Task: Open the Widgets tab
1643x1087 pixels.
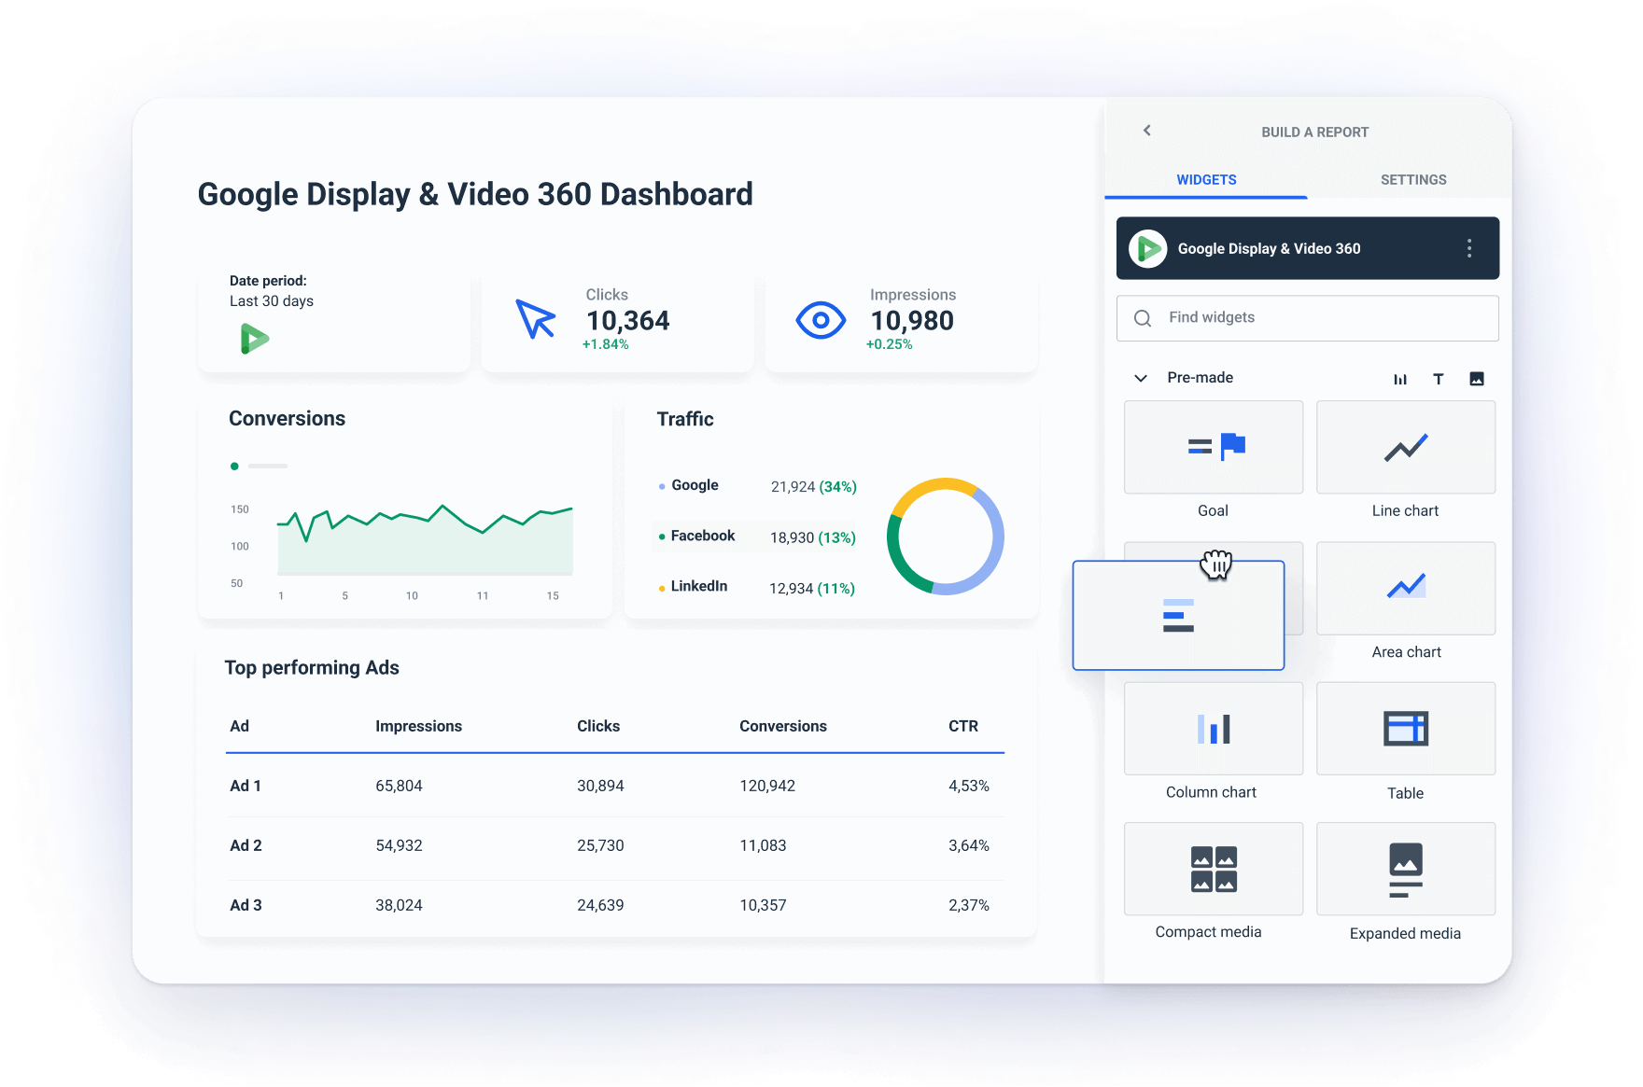Action: click(x=1205, y=179)
